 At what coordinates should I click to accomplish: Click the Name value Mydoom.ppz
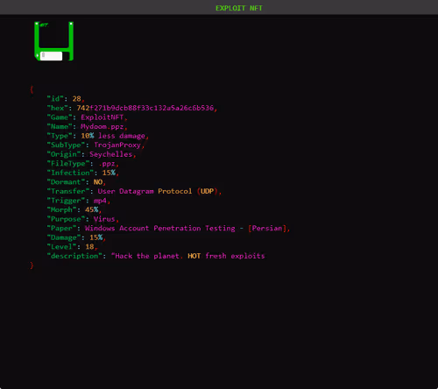pos(102,127)
